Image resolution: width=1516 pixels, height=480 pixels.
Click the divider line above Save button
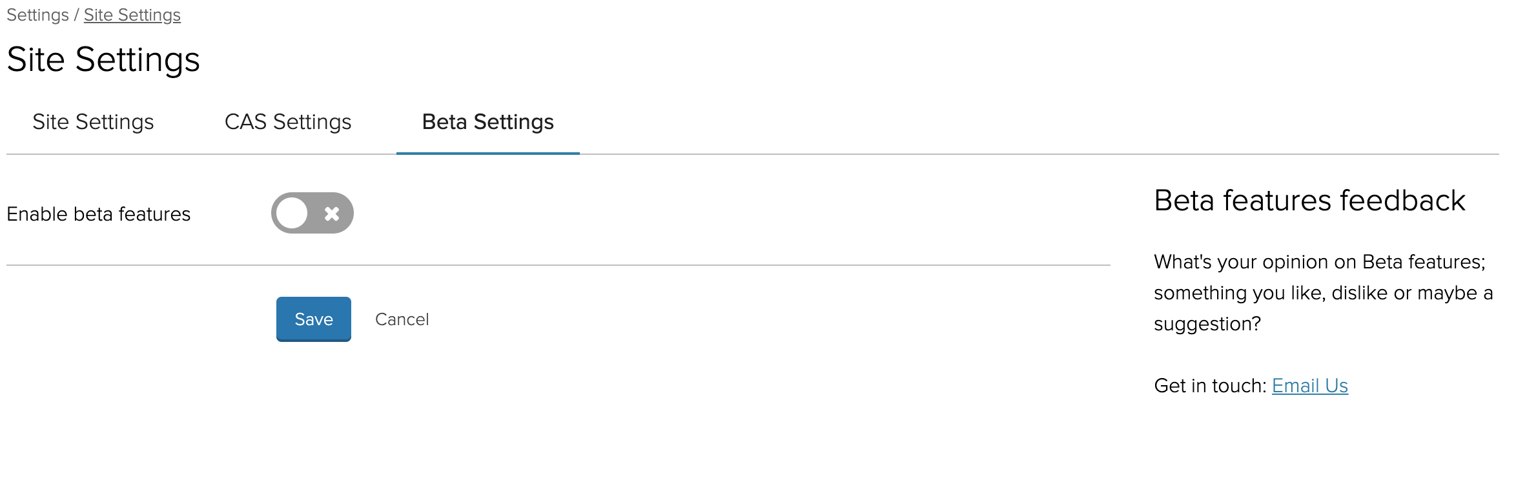tap(558, 265)
